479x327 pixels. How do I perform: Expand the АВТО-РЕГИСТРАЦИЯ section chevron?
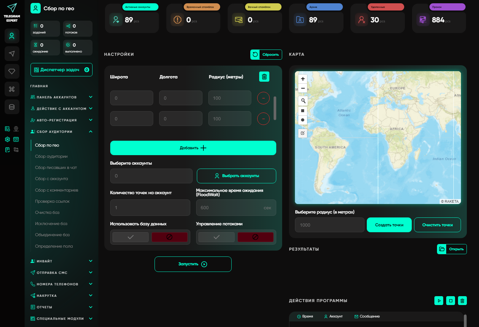point(91,120)
